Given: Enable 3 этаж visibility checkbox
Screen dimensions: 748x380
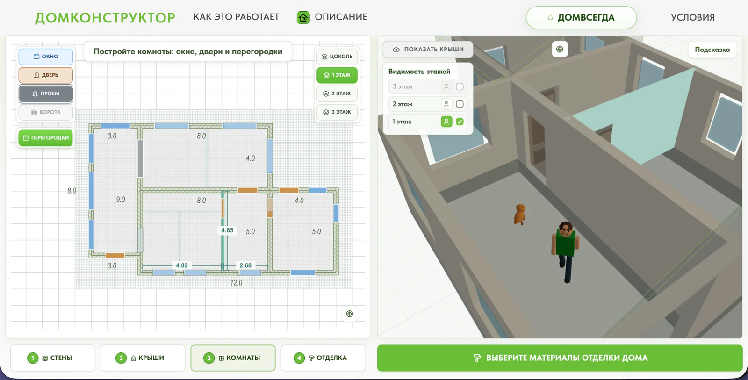Looking at the screenshot, I should [460, 87].
